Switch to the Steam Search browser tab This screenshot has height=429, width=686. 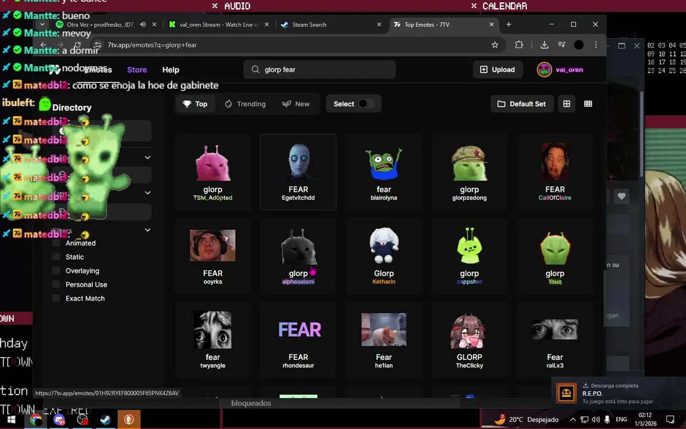tap(331, 24)
